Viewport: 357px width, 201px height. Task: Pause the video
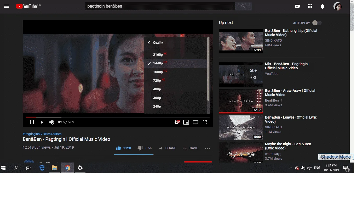[32, 122]
